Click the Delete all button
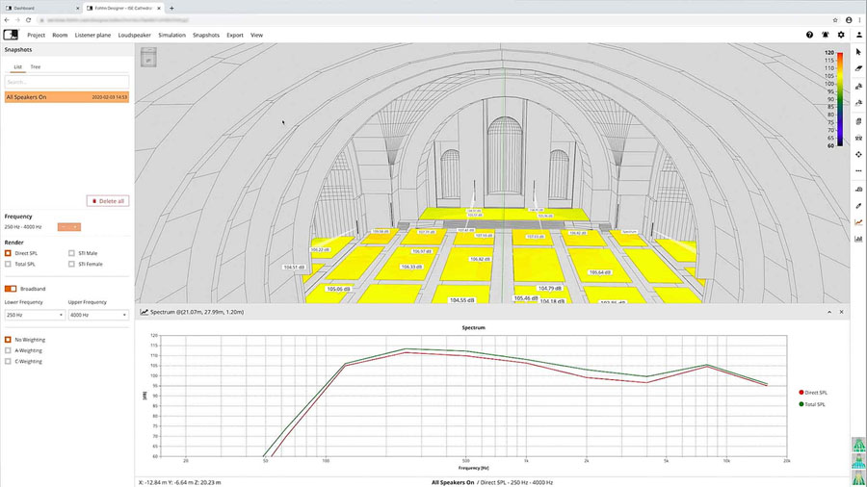Image resolution: width=867 pixels, height=487 pixels. (x=108, y=201)
